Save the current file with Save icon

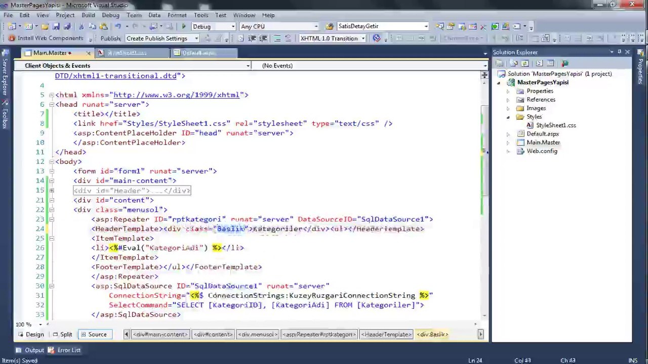click(x=56, y=26)
